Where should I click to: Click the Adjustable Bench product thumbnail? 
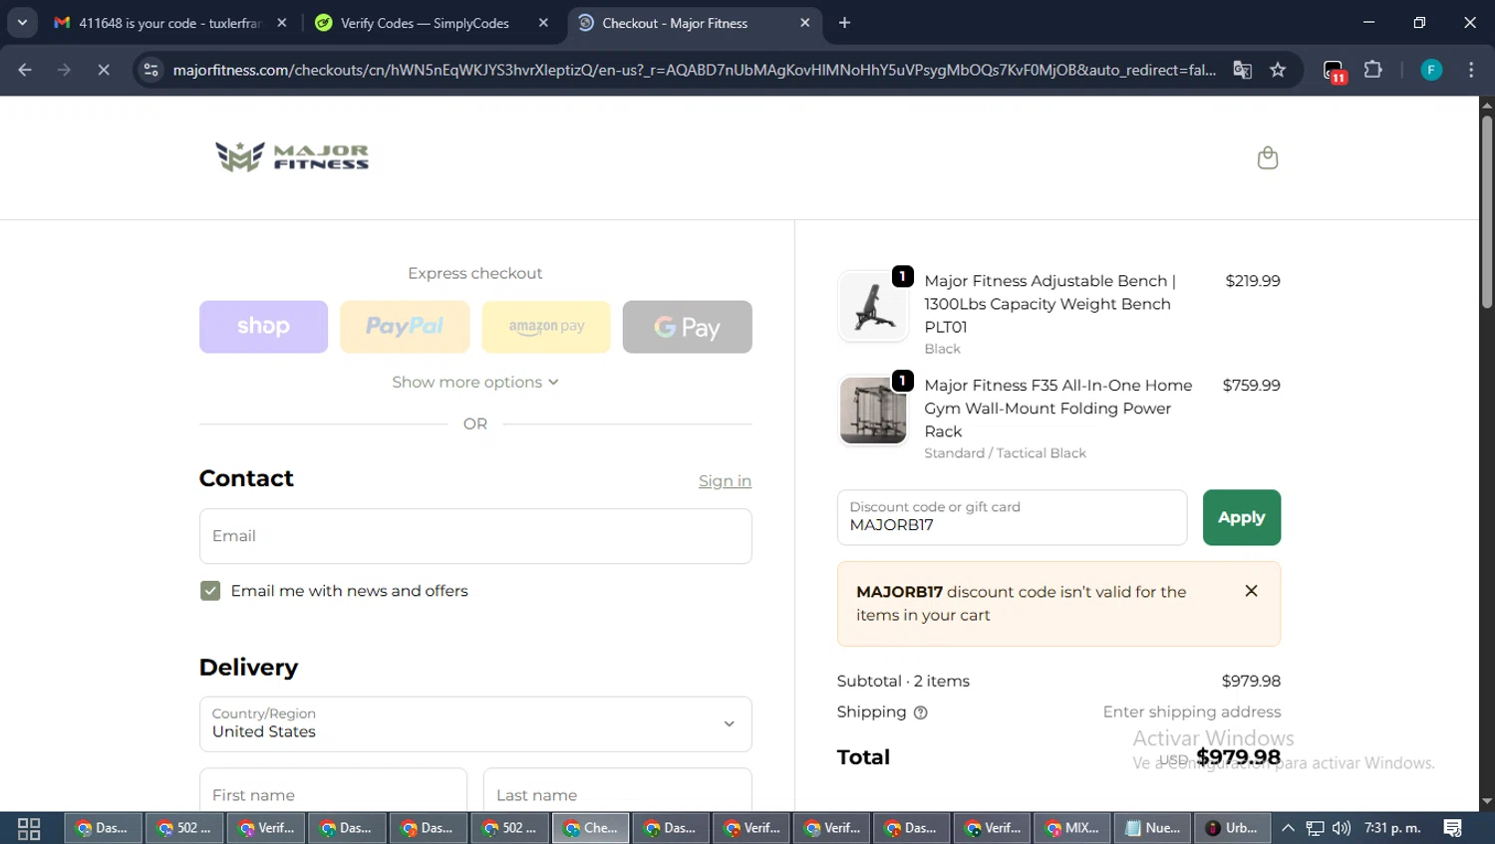tap(873, 306)
